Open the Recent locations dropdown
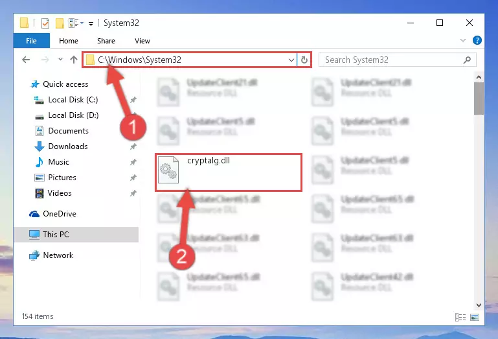Viewport: 498px width, 339px height. 60,60
